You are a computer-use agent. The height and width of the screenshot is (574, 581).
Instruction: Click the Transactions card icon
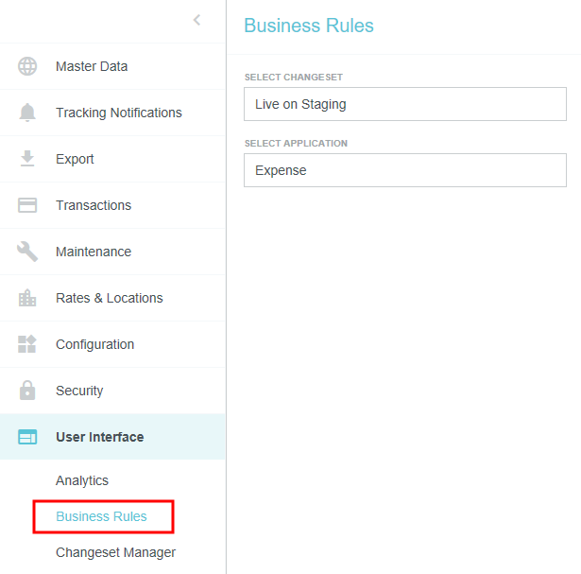point(27,205)
